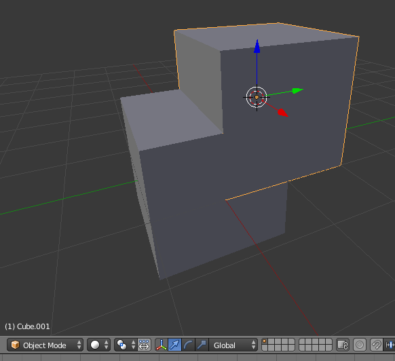Click the white manipulator center circle
Screen dimensions: 395x361
pyautogui.click(x=257, y=97)
